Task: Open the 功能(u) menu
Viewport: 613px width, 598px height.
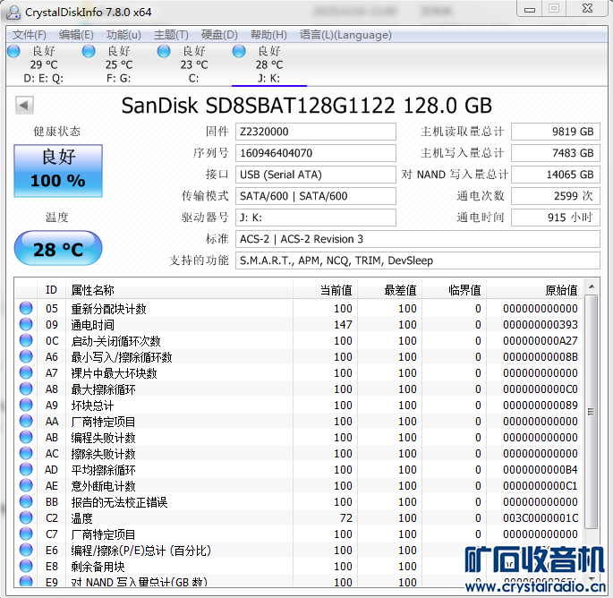Action: pos(123,35)
